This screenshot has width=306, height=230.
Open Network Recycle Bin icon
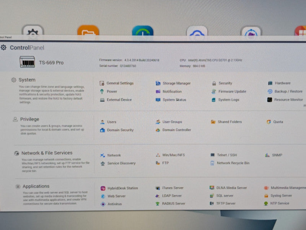point(212,163)
